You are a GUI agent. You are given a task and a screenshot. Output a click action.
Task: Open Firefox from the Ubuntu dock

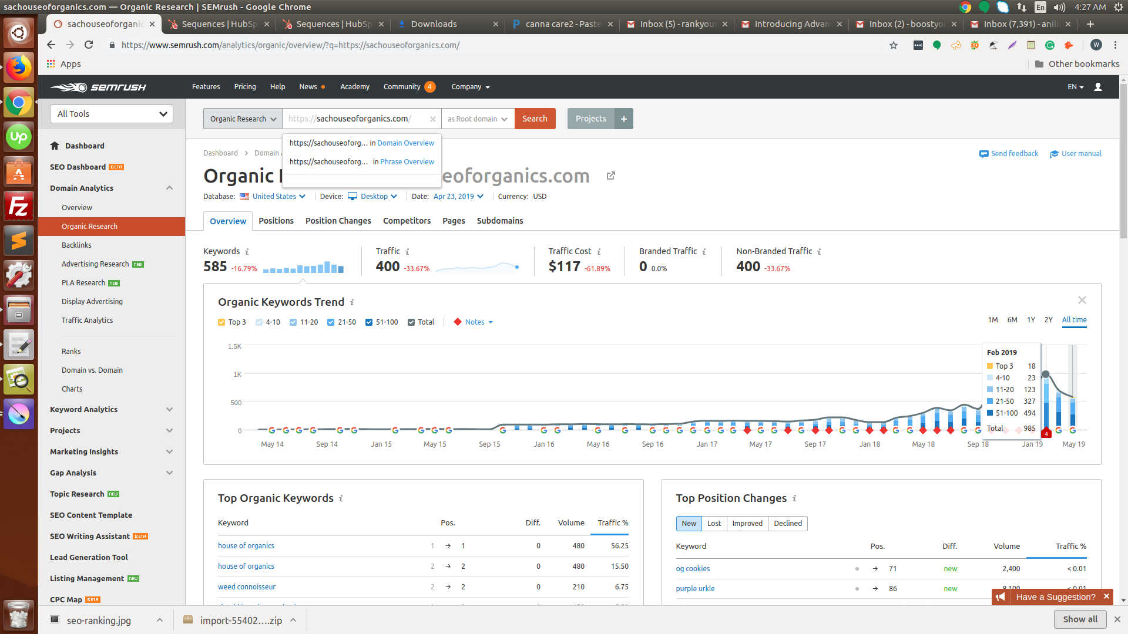click(x=19, y=68)
